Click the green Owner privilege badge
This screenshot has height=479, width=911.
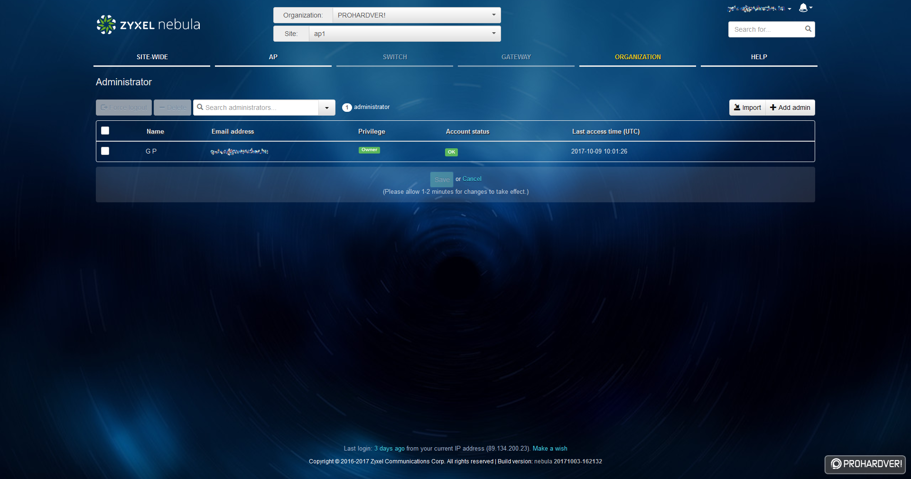pos(369,150)
